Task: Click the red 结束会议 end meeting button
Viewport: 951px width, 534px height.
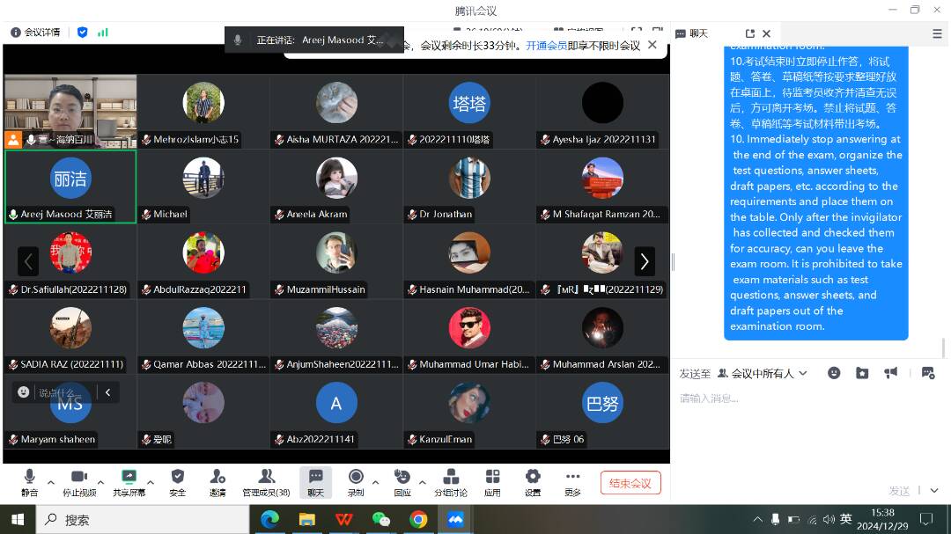Action: [x=630, y=483]
